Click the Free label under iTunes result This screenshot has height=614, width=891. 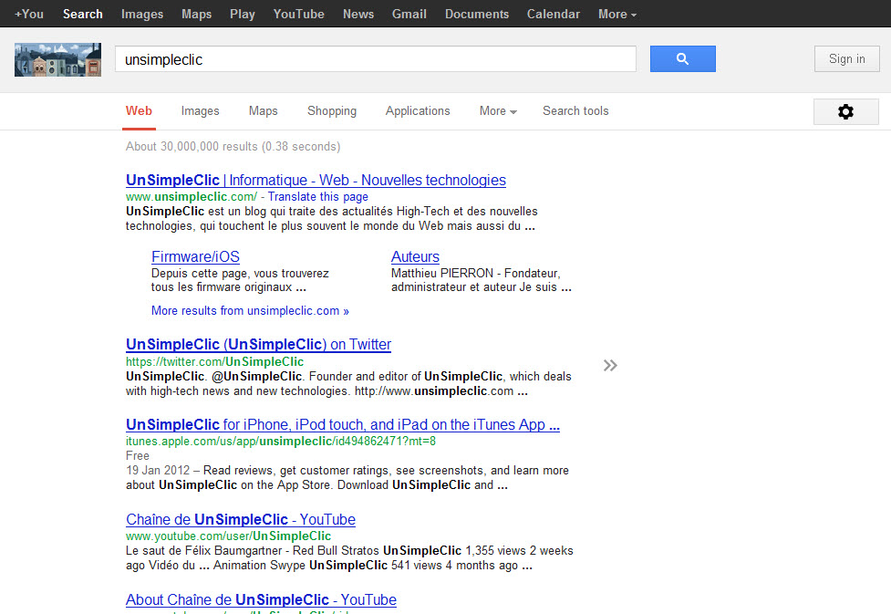click(x=138, y=456)
